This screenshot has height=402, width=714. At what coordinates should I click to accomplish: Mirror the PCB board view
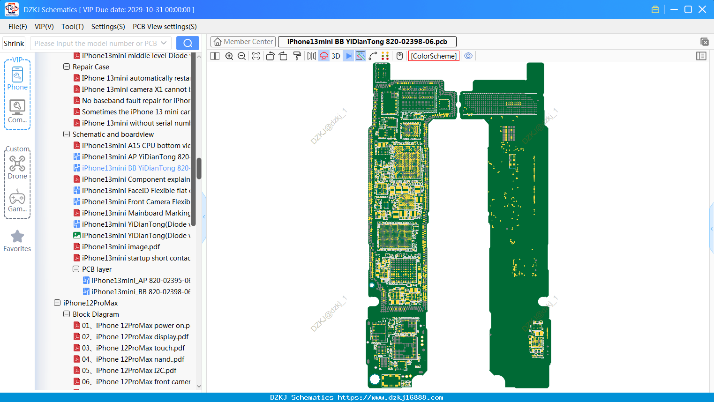click(312, 56)
